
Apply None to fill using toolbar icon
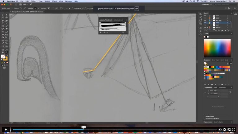(7, 62)
